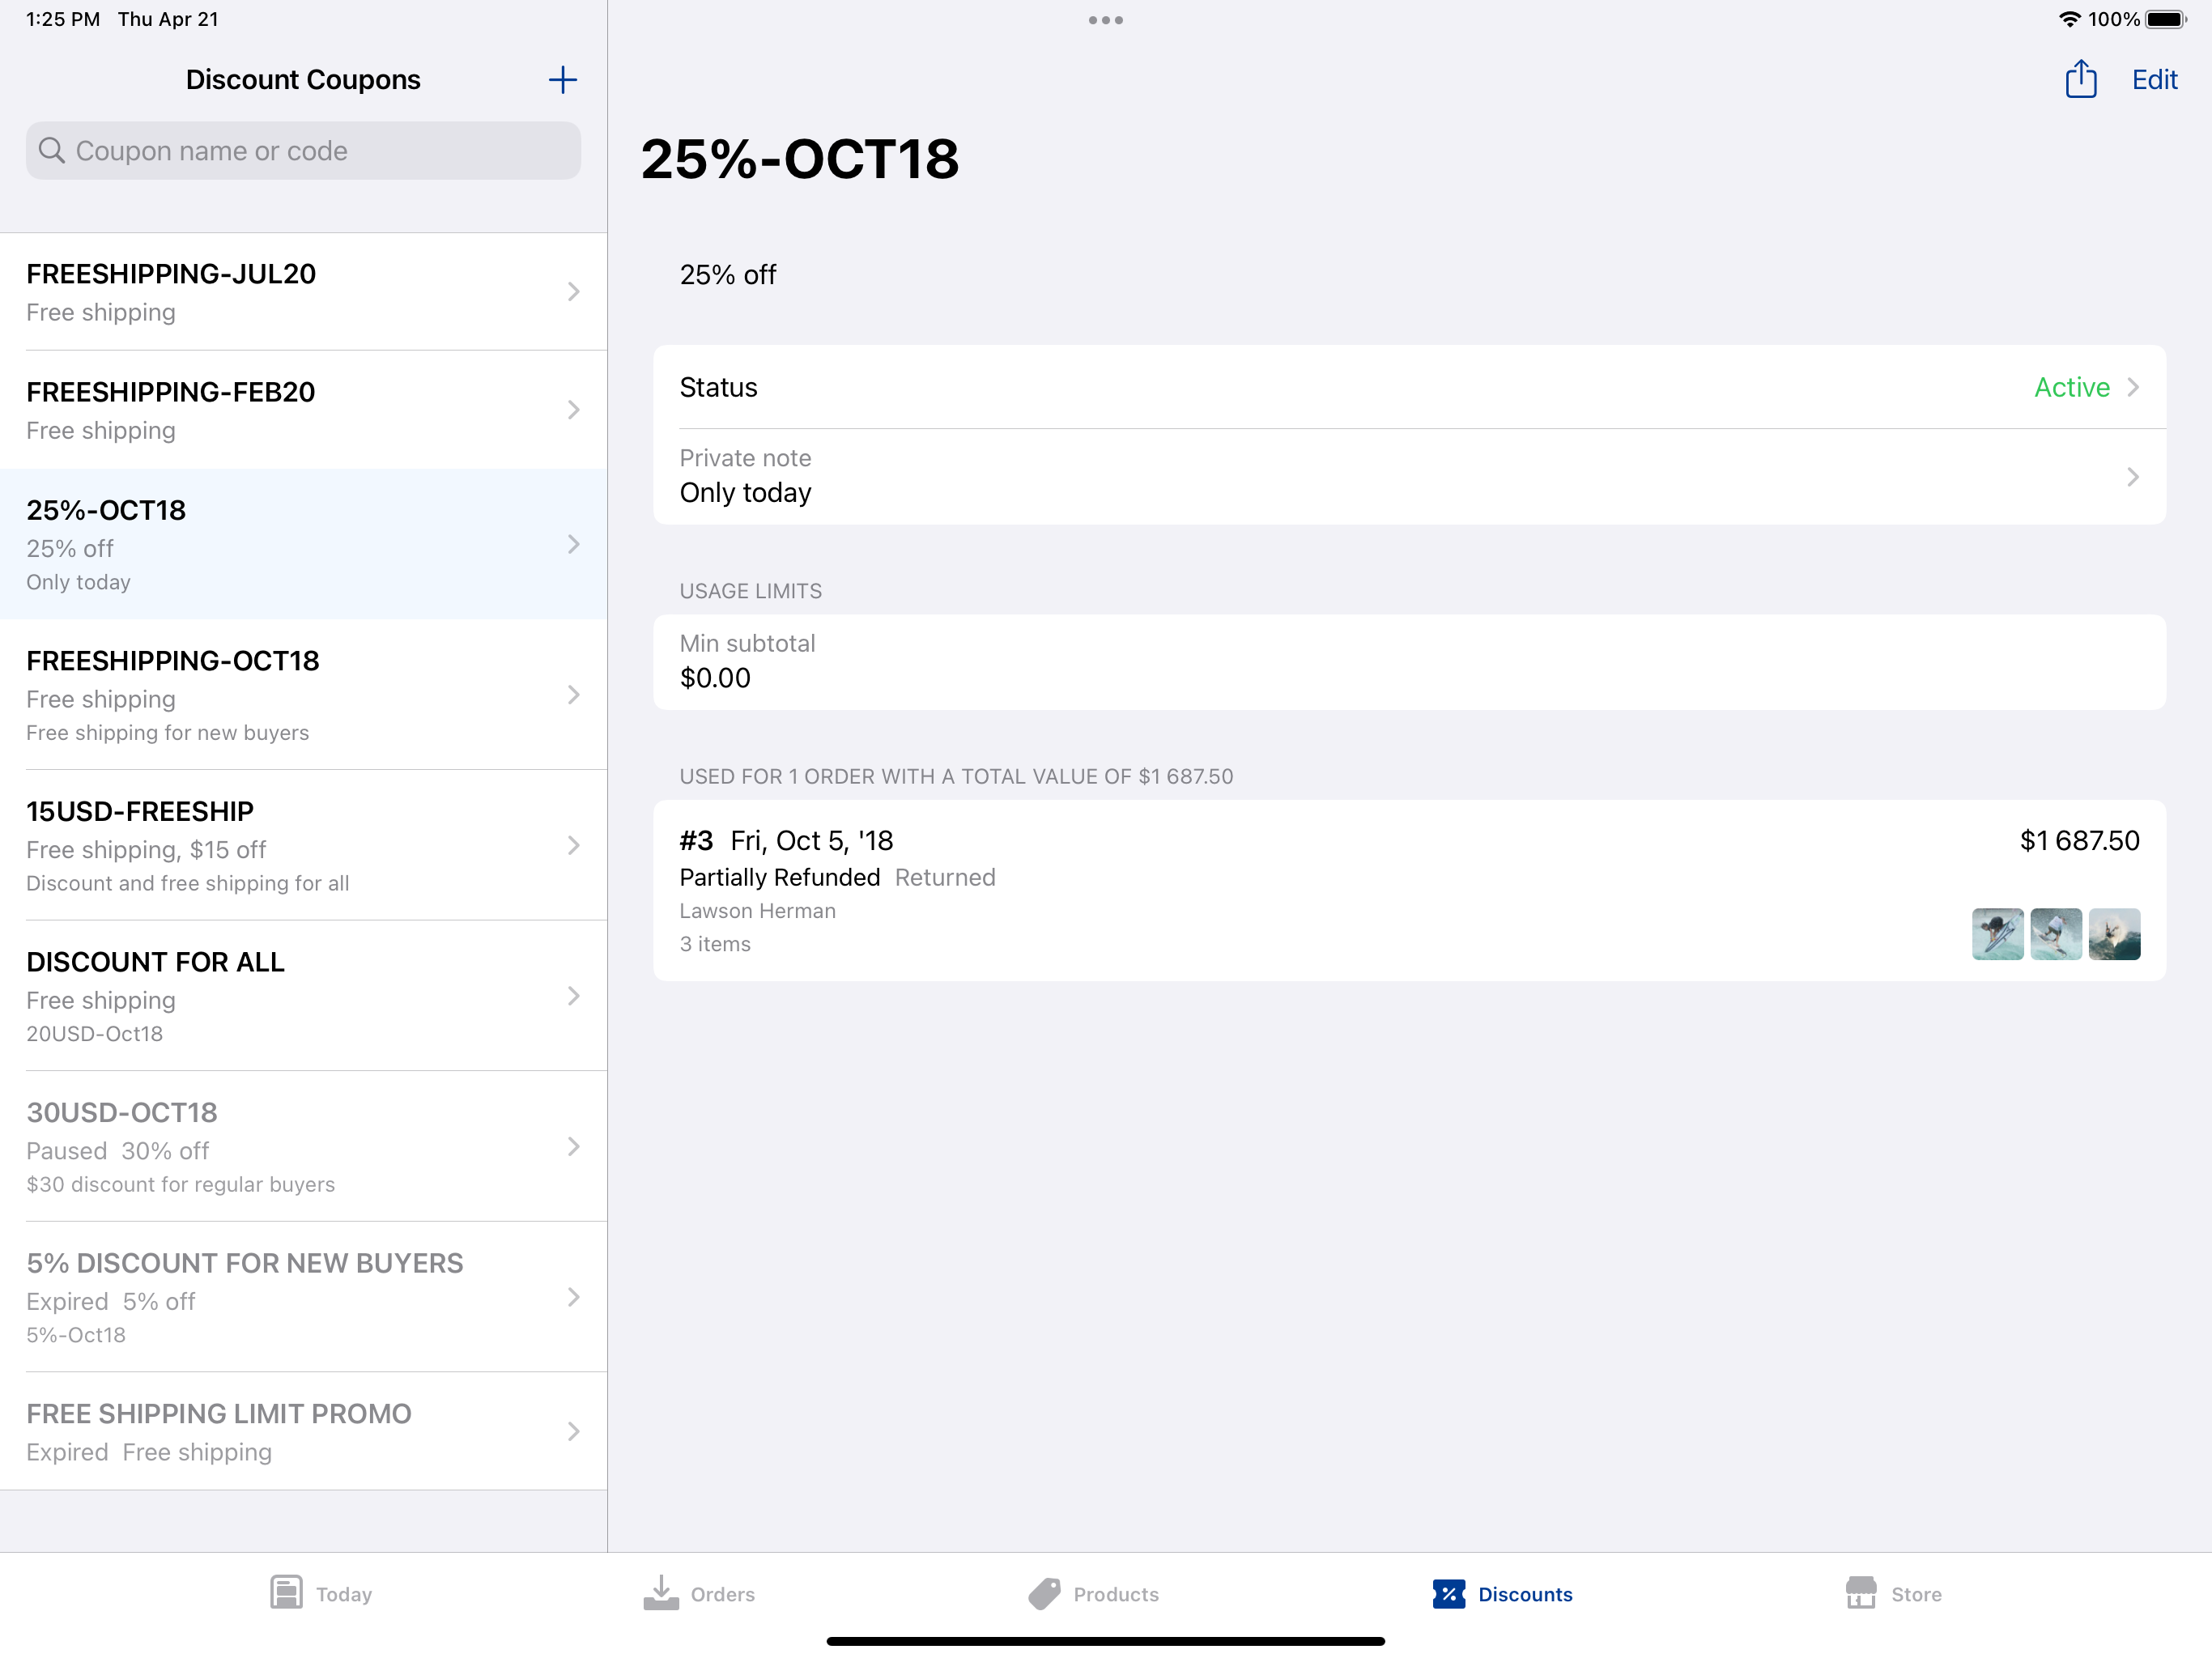Open FREESHIPPING-JUL20 coupon chevron
This screenshot has height=1658, width=2212.
(x=573, y=292)
